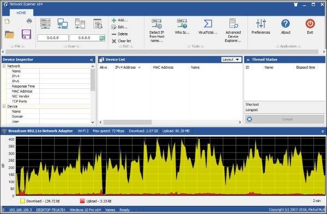Image resolution: width=327 pixels, height=214 pixels.
Task: Click the Device List panel icon
Action: point(102,59)
